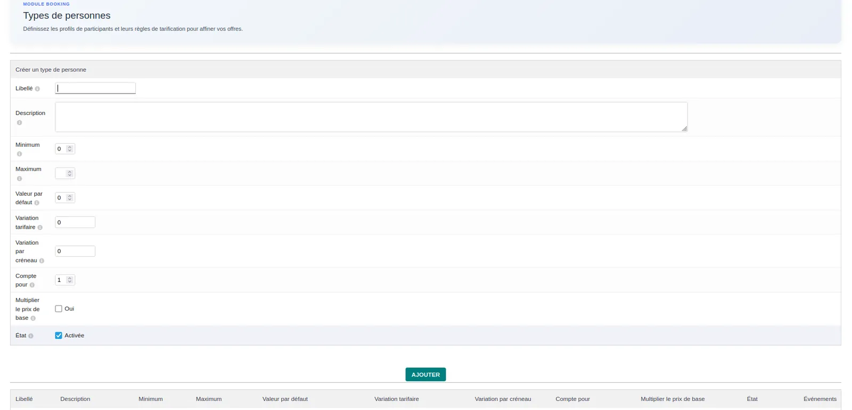The width and height of the screenshot is (852, 410).
Task: Click the Valeur par défaut spinner arrows
Action: tap(70, 198)
